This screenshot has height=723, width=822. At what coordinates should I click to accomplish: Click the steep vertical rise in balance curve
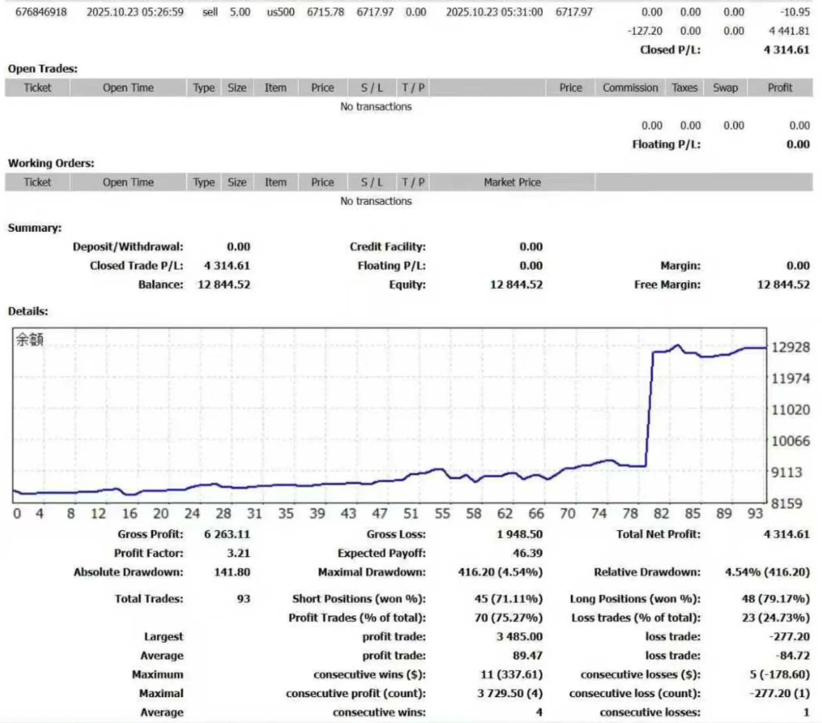(649, 409)
